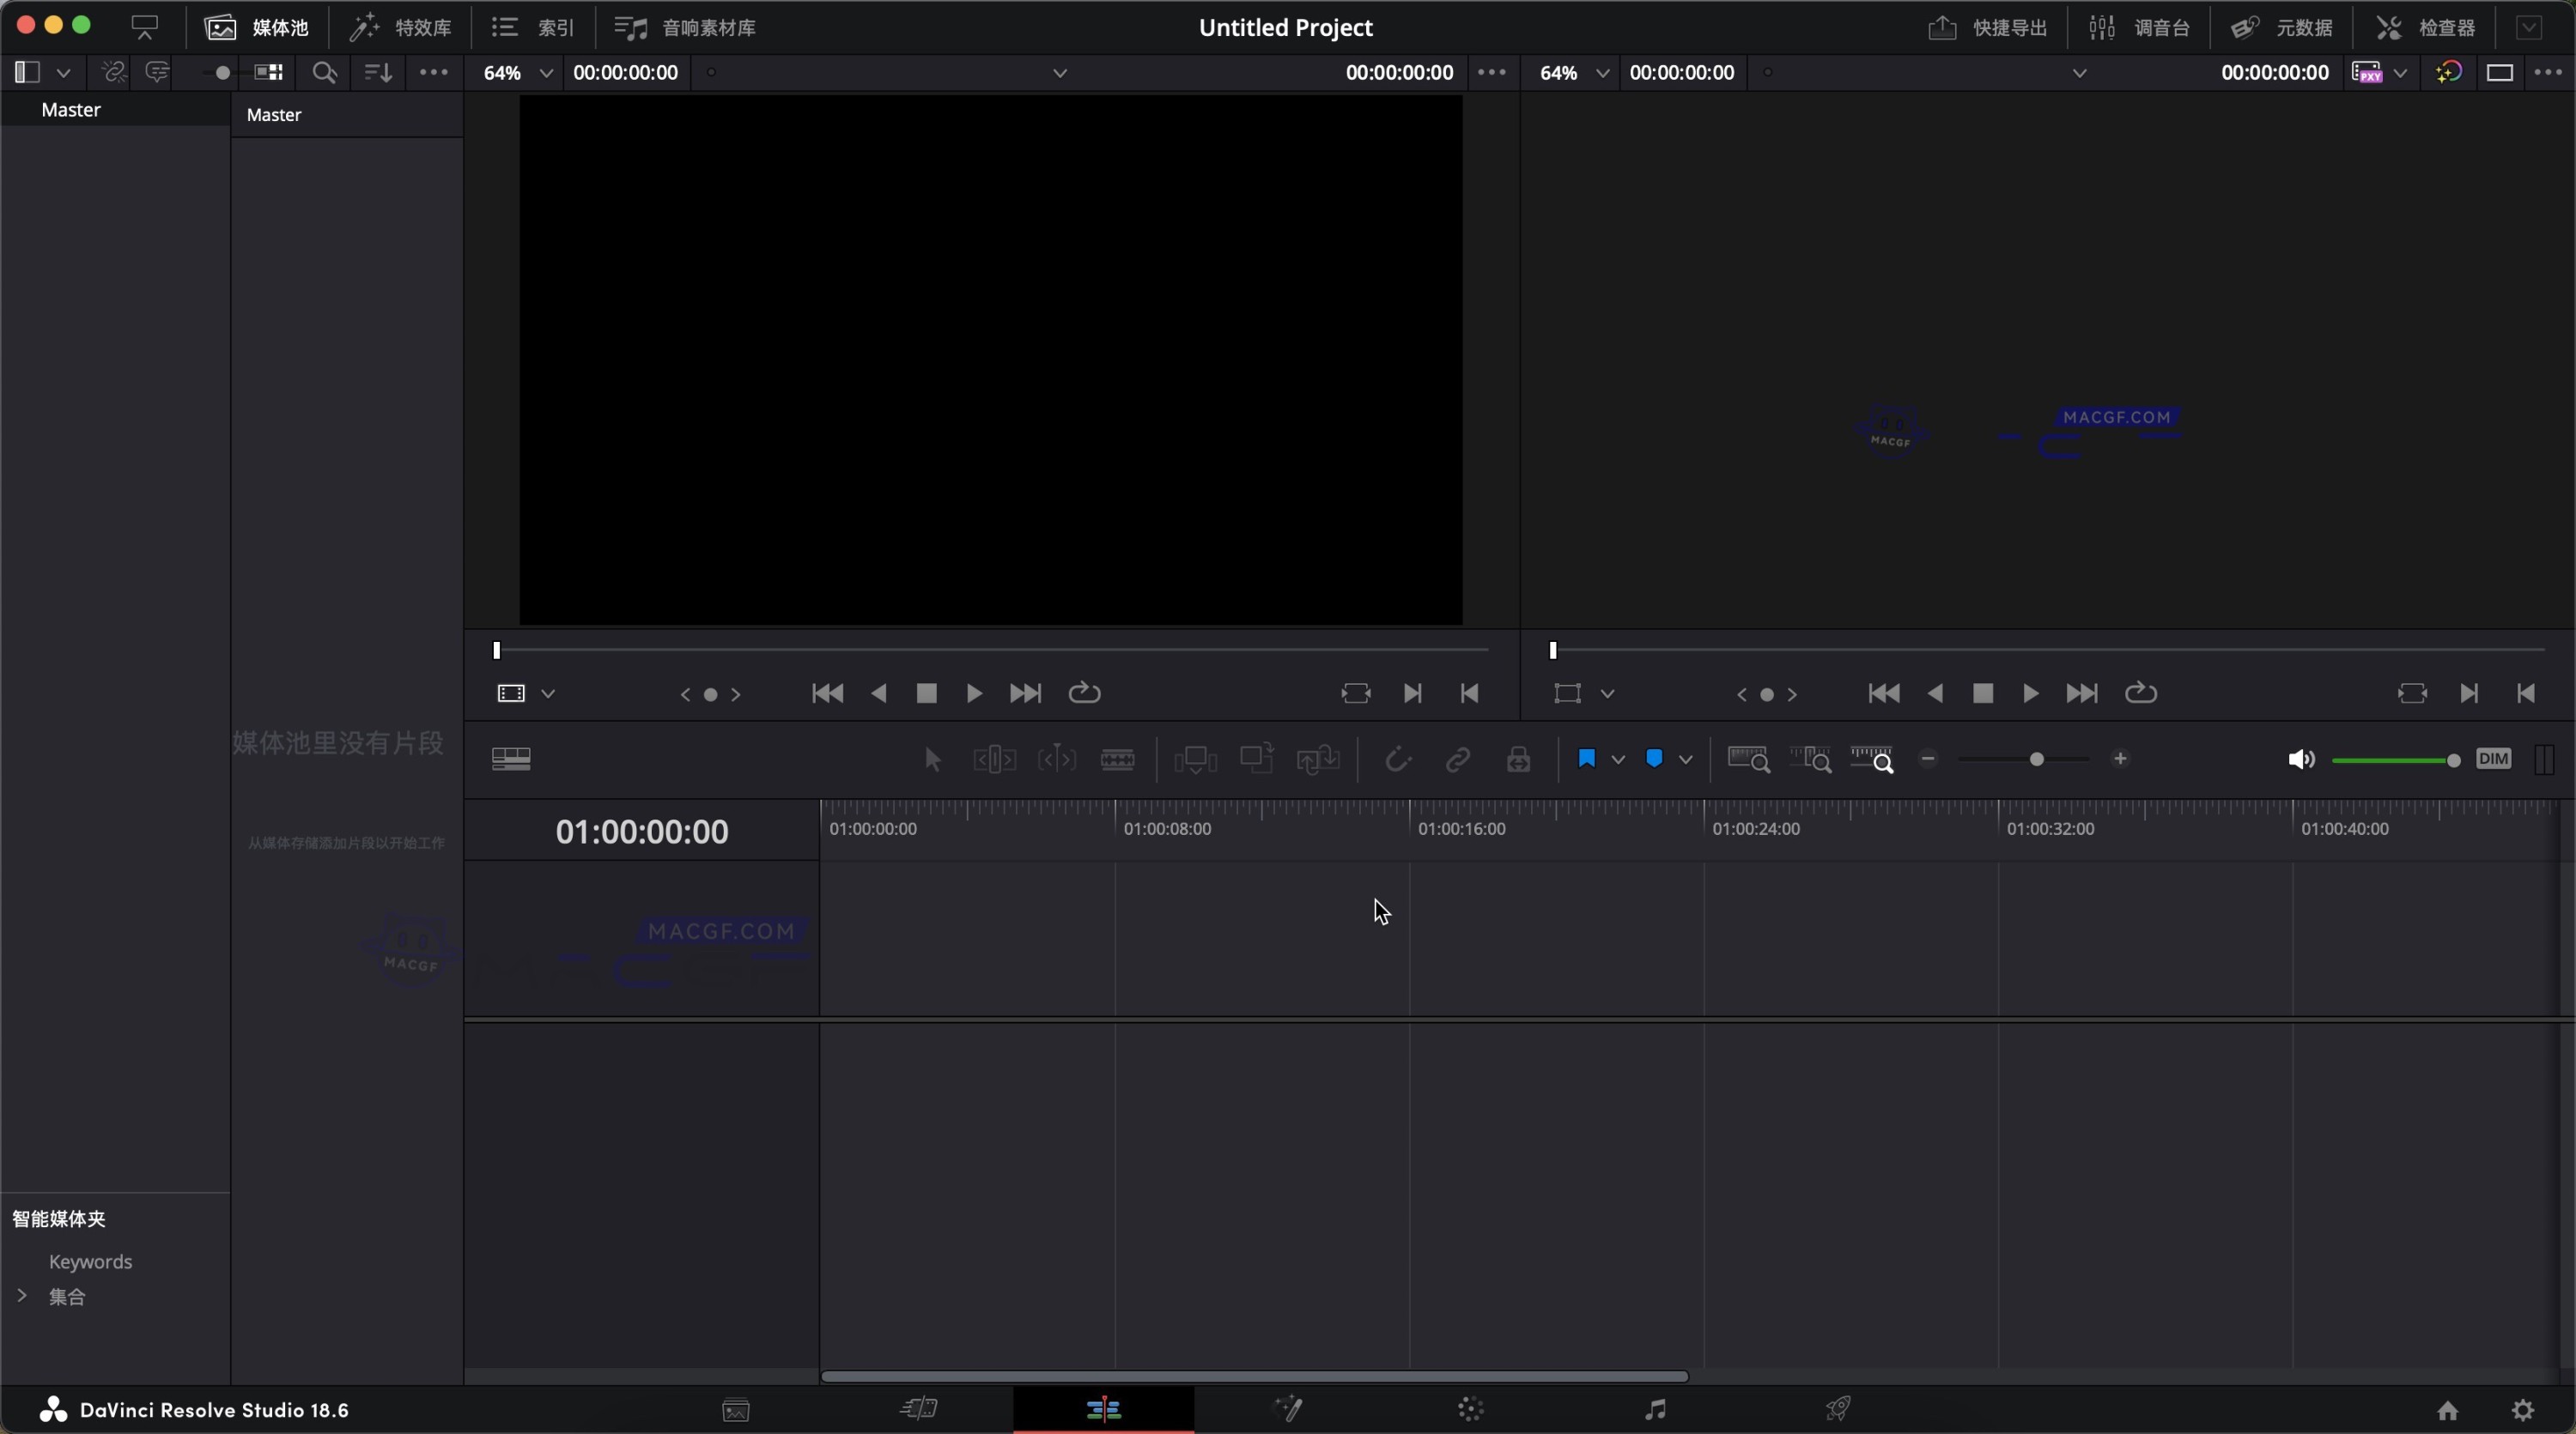Toggle linked selection chain icon
This screenshot has width=2576, height=1434.
click(x=1457, y=759)
